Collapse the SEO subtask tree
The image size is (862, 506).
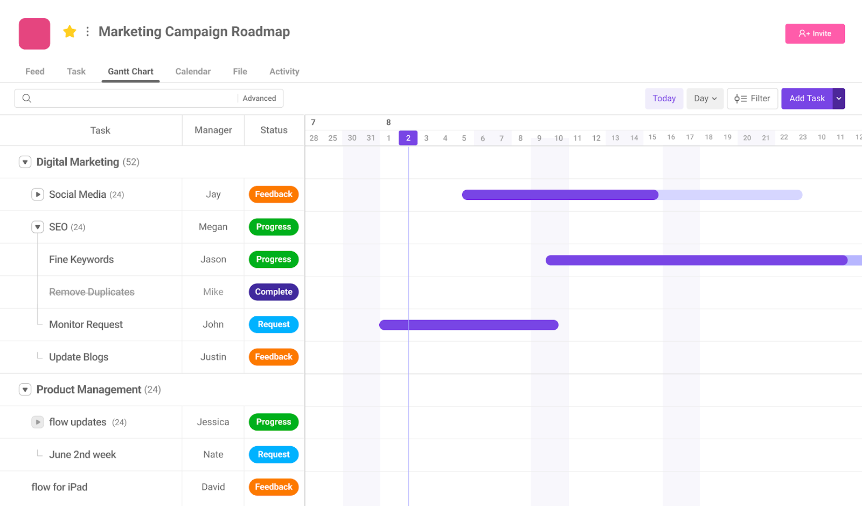click(37, 227)
